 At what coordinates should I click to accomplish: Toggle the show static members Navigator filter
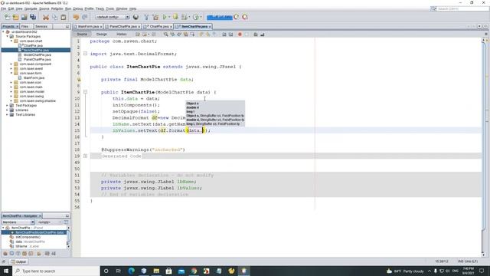tap(18, 254)
